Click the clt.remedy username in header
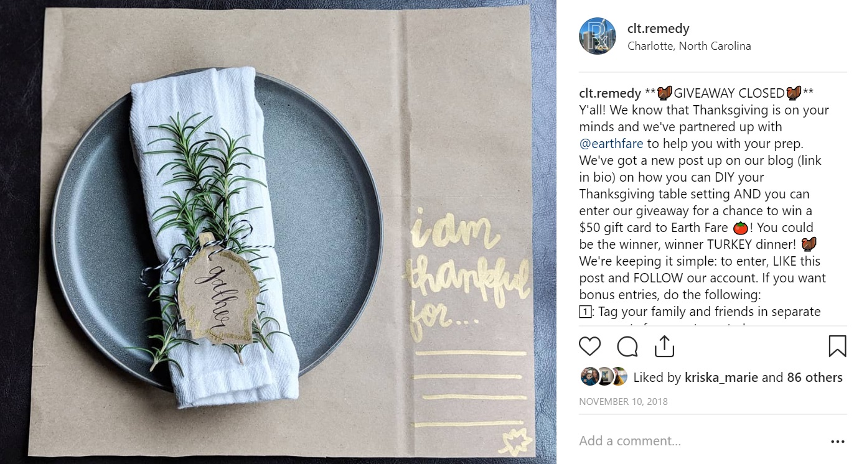854x464 pixels. point(658,29)
